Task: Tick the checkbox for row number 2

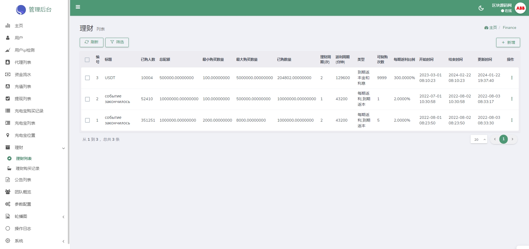Action: click(x=87, y=99)
